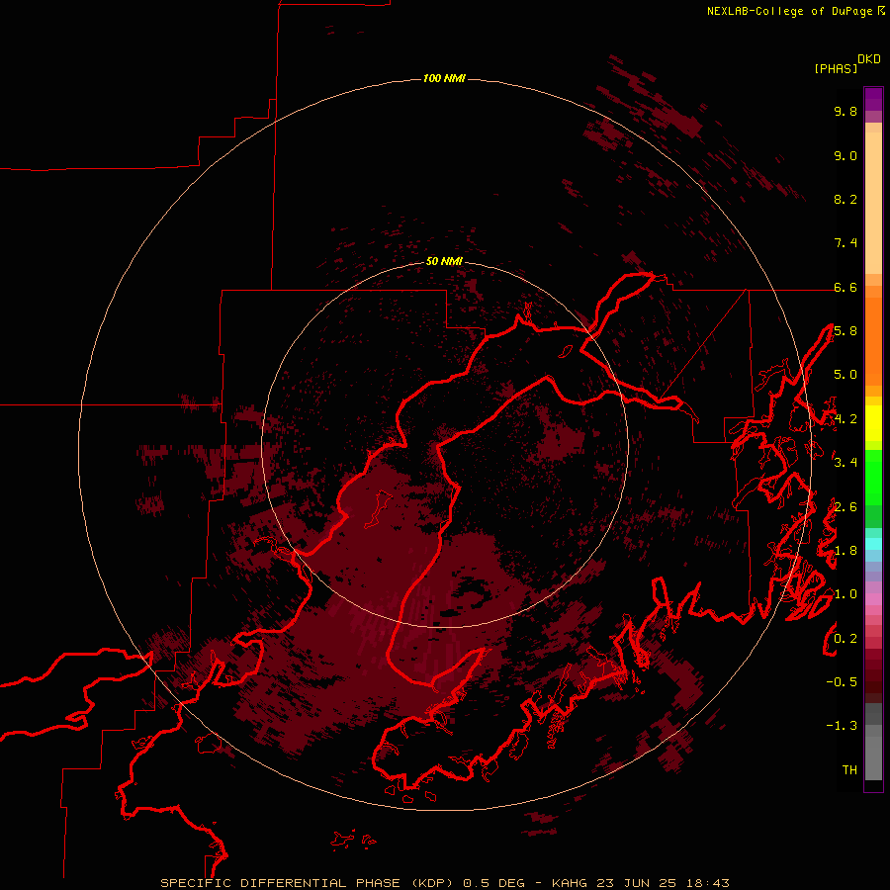Click the 23 JUN 25 date text
Screen dimensions: 890x890
637,883
